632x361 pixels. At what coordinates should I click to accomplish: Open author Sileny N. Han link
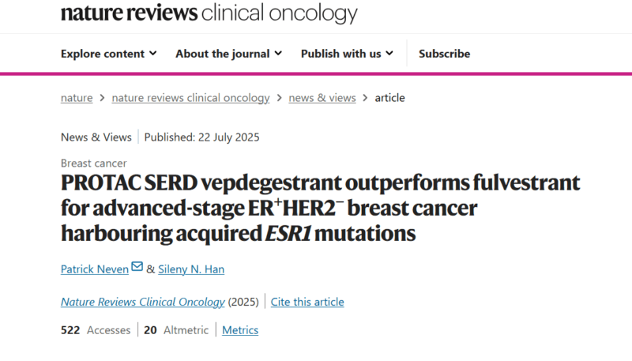[191, 269]
